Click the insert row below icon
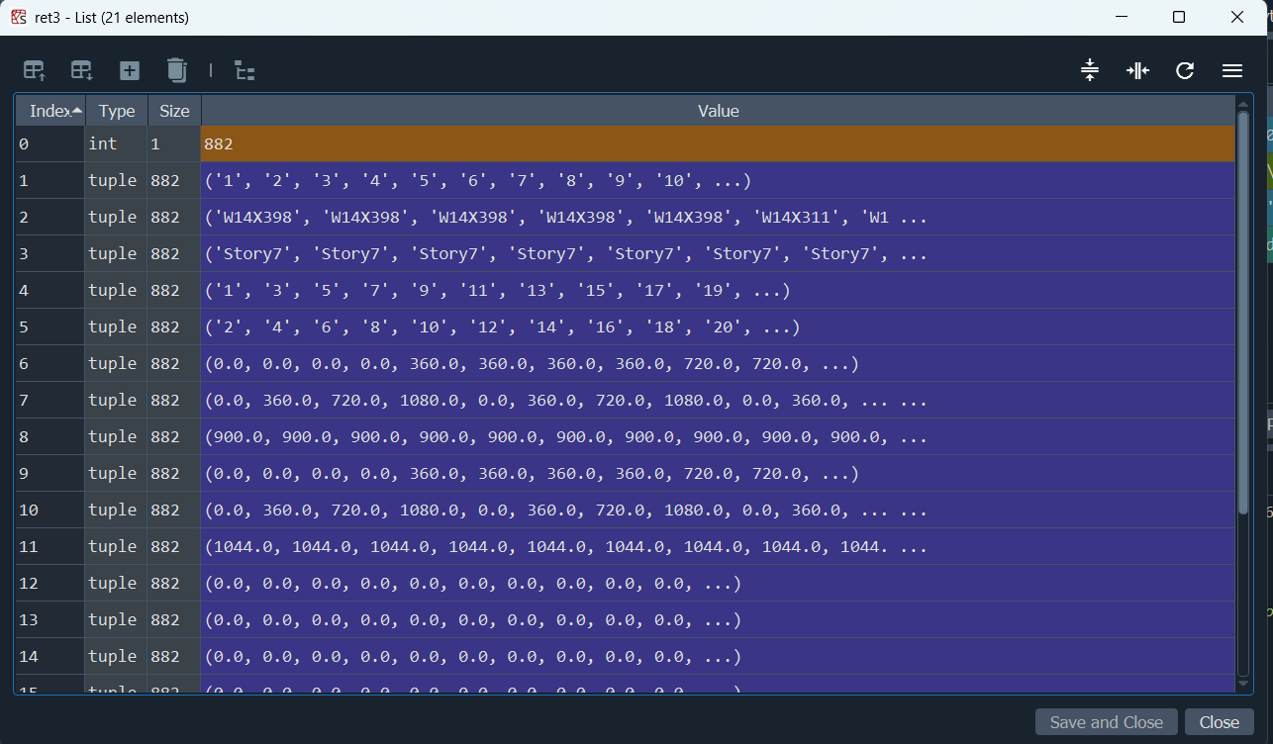 [81, 70]
